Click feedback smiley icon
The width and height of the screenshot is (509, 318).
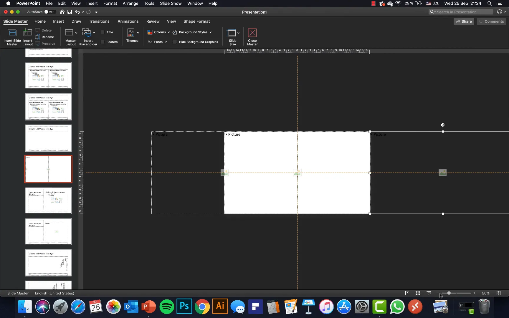[x=500, y=12]
